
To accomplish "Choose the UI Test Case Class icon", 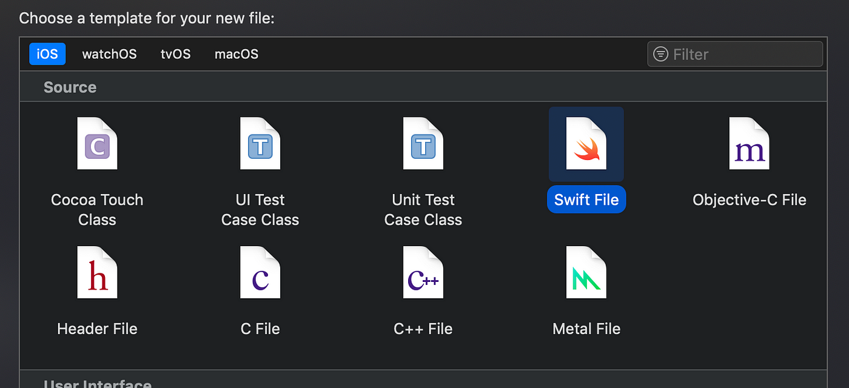I will pos(260,144).
